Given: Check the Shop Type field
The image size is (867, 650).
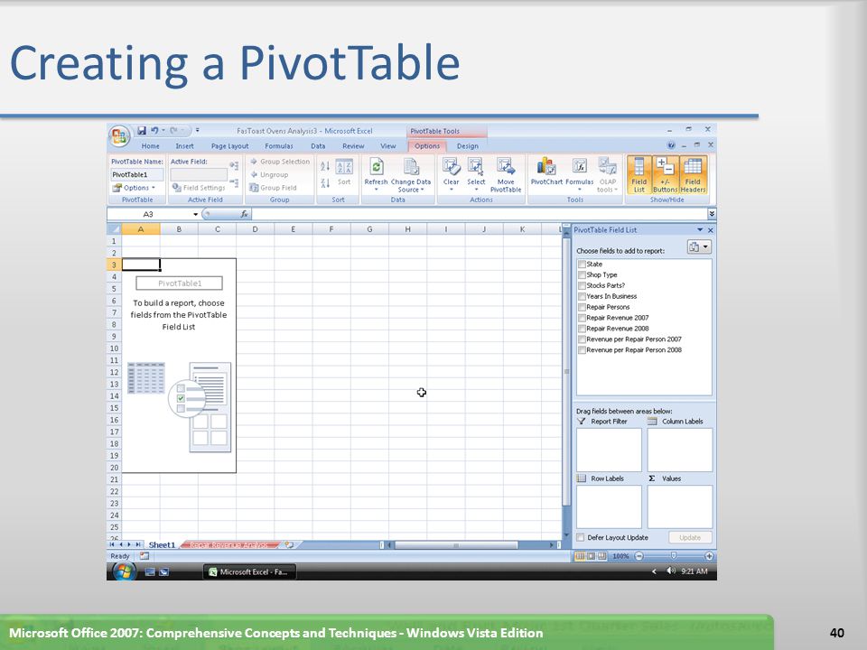Looking at the screenshot, I should [582, 274].
